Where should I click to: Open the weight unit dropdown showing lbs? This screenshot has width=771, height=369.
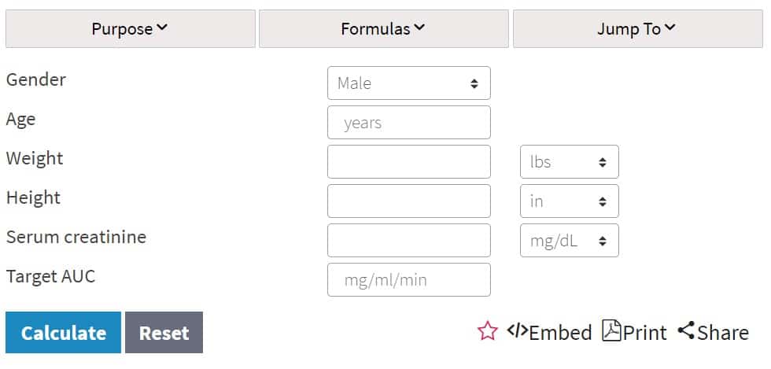[570, 162]
